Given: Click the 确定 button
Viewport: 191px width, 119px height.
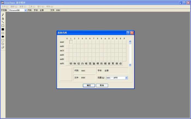Looking at the screenshot, I should [x=89, y=85].
